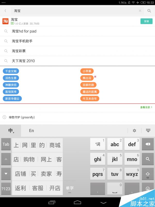
Task: Tap the 熊出没 orange tag
Action: click(87, 78)
